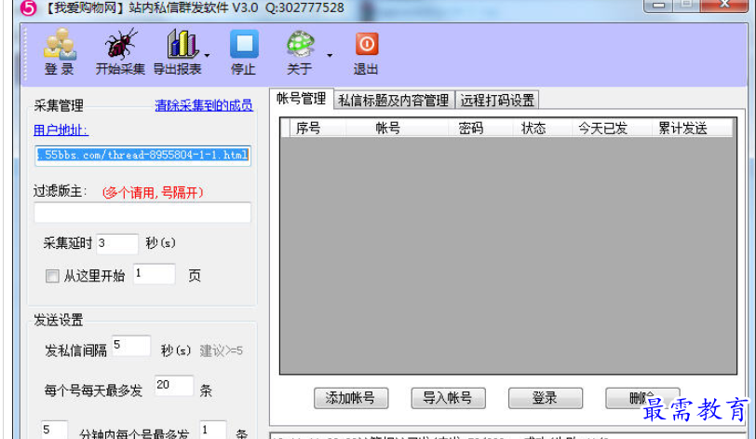Toggle the 从这里开始 checkbox

52,276
